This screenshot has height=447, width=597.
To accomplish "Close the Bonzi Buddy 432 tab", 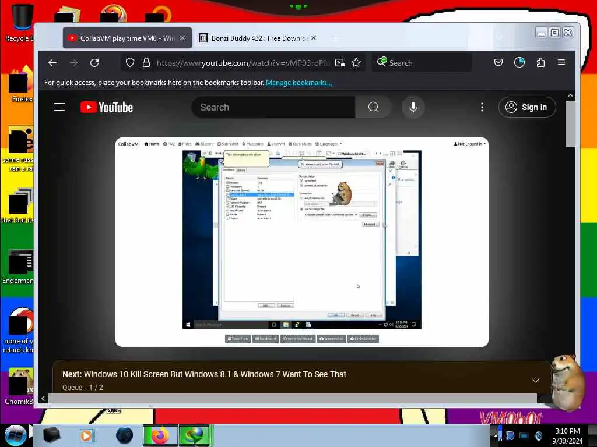I will pos(313,38).
